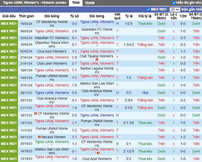Open the Cruz Azul Women's link in 02/02/24 row
This screenshot has width=202, height=162.
click(52, 51)
